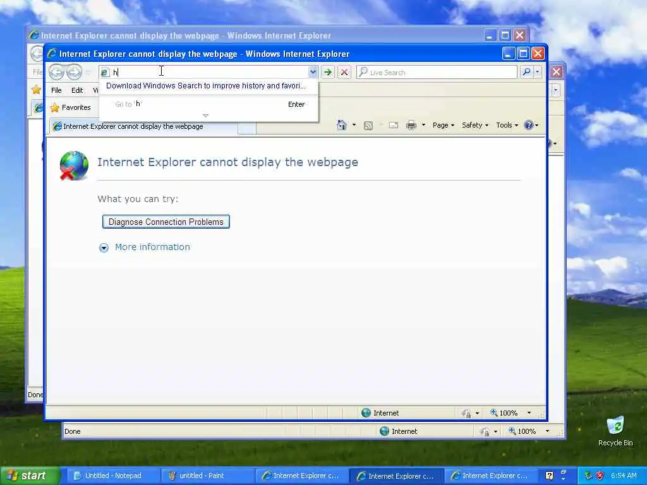
Task: Open the Edit menu
Action: [76, 90]
